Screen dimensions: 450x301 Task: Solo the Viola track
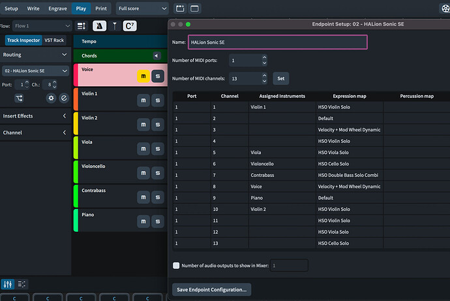158,148
